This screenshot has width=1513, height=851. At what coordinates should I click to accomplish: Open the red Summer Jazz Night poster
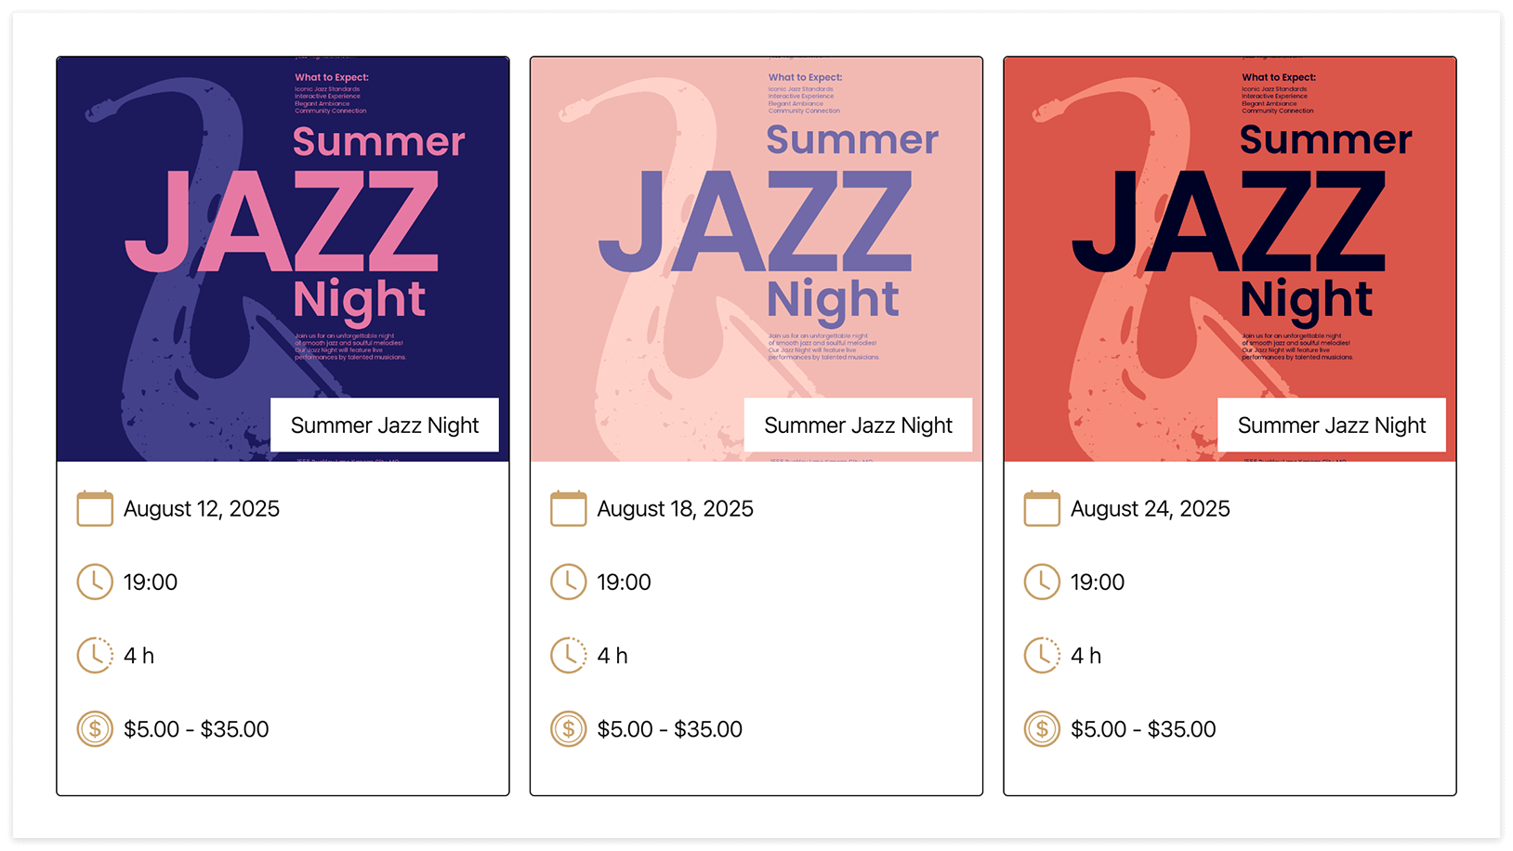1230,259
